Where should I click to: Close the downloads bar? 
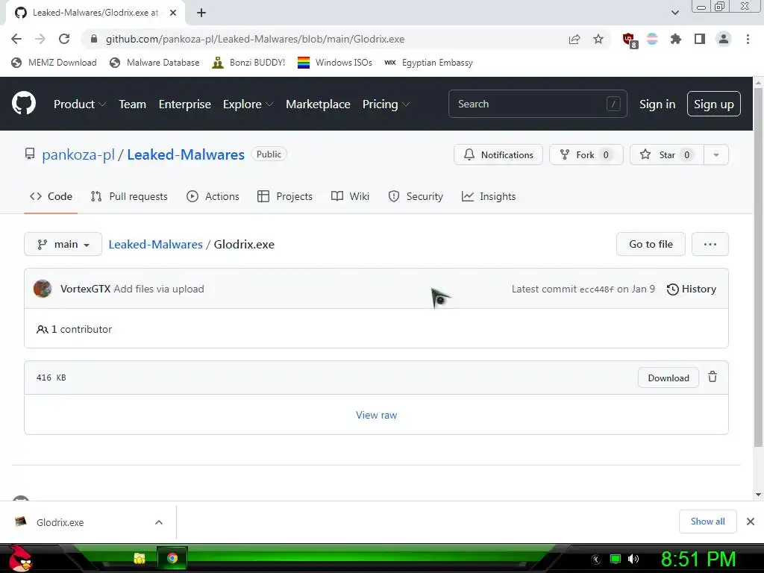click(x=751, y=522)
